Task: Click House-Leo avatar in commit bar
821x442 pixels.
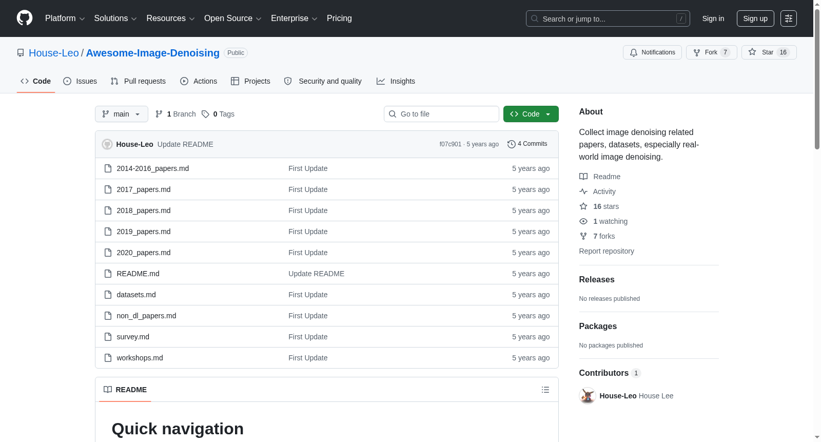Action: 107,144
